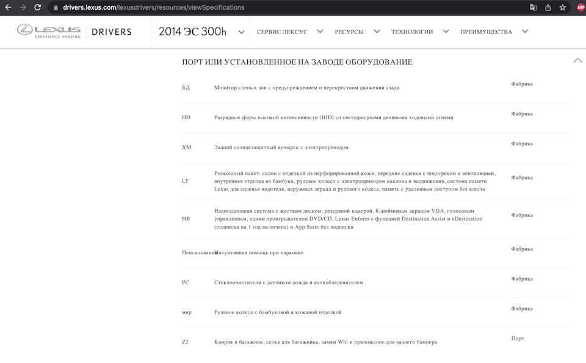Click the Монитор слепых зон description
The height and width of the screenshot is (363, 586).
coord(307,87)
